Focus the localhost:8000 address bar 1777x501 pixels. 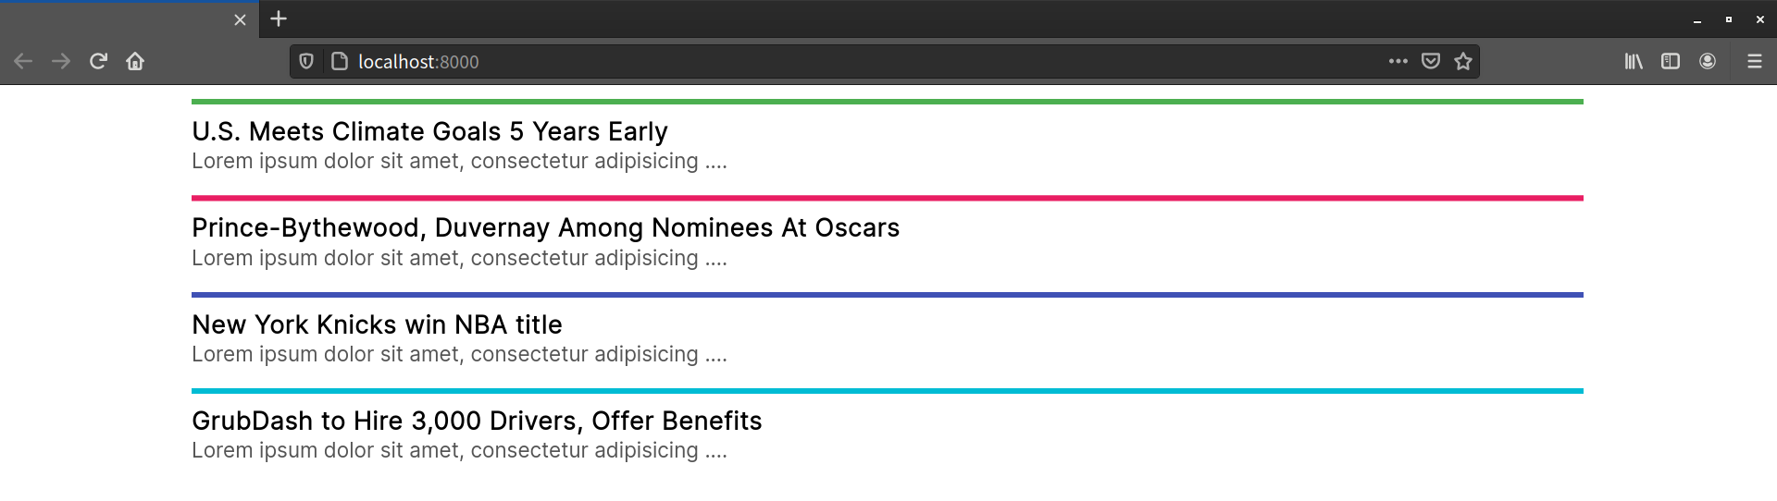[x=833, y=61]
